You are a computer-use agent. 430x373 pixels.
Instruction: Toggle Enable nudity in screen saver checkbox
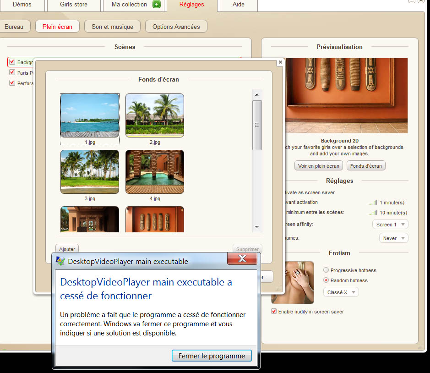point(274,311)
